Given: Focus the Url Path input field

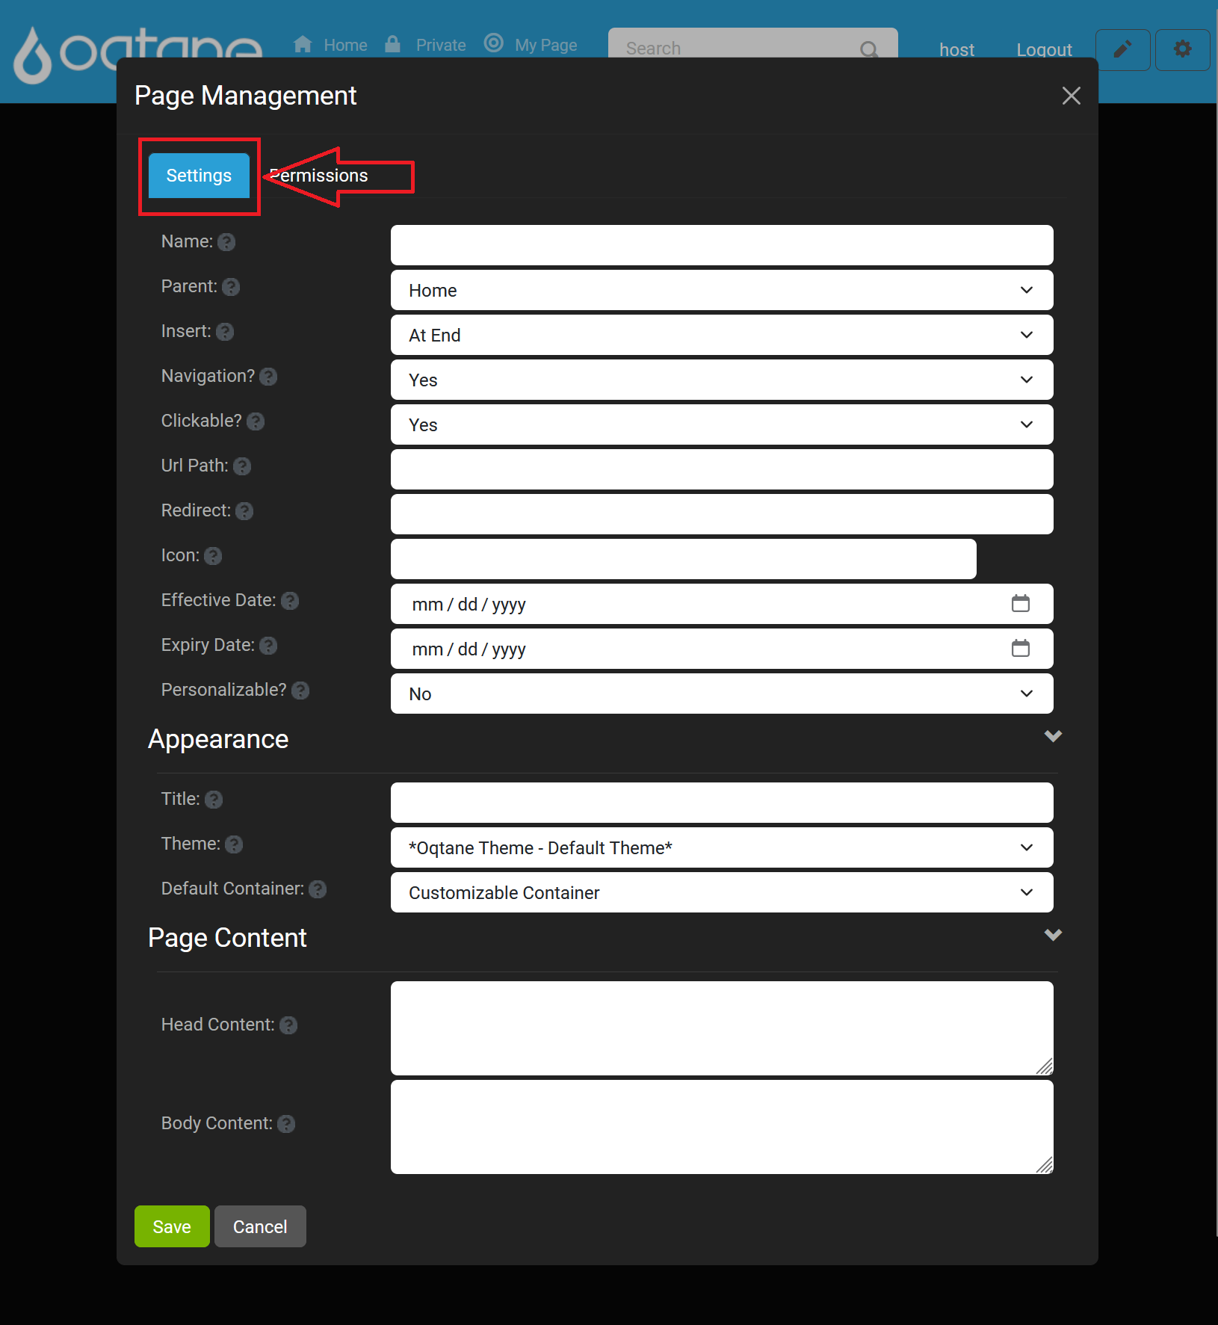Looking at the screenshot, I should (722, 469).
